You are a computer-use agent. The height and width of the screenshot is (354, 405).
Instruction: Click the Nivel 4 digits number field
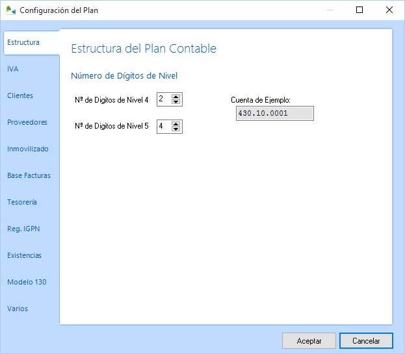point(164,99)
